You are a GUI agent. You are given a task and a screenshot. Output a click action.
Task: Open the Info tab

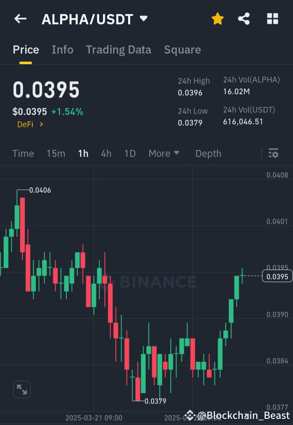(62, 50)
